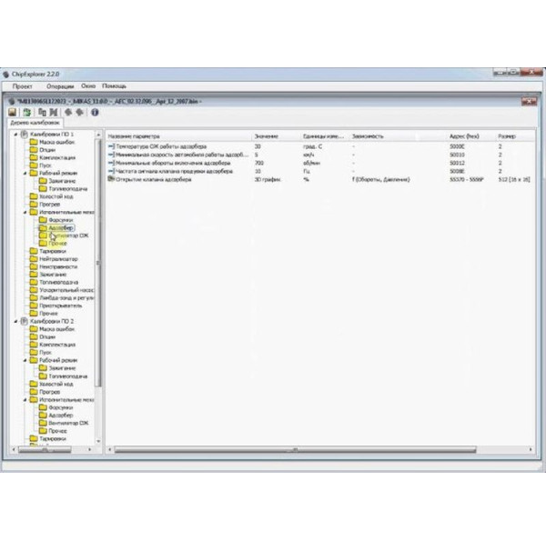
Task: Collapse Рабочий режим under Калибровки ПО 1
Action: [x=25, y=172]
